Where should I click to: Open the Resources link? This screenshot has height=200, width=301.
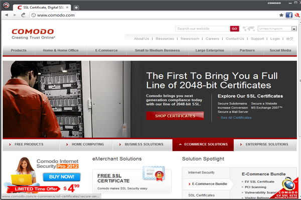tap(165, 38)
